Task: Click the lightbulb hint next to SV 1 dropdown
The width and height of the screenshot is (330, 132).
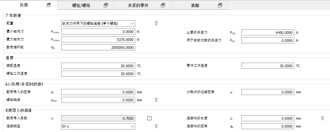Action: tap(156, 126)
